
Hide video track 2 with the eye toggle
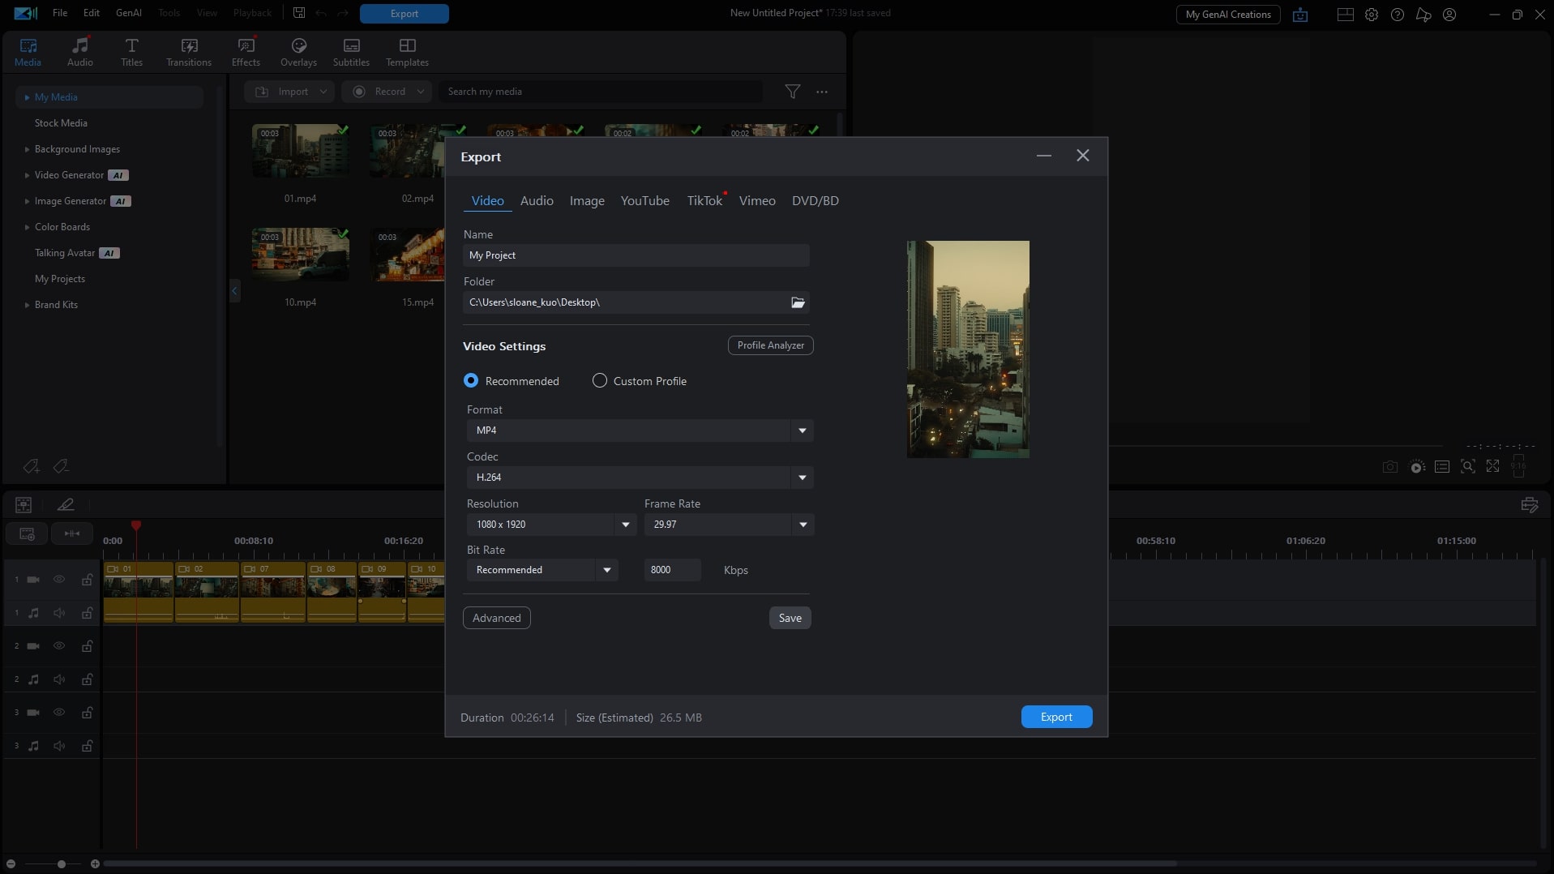click(58, 646)
